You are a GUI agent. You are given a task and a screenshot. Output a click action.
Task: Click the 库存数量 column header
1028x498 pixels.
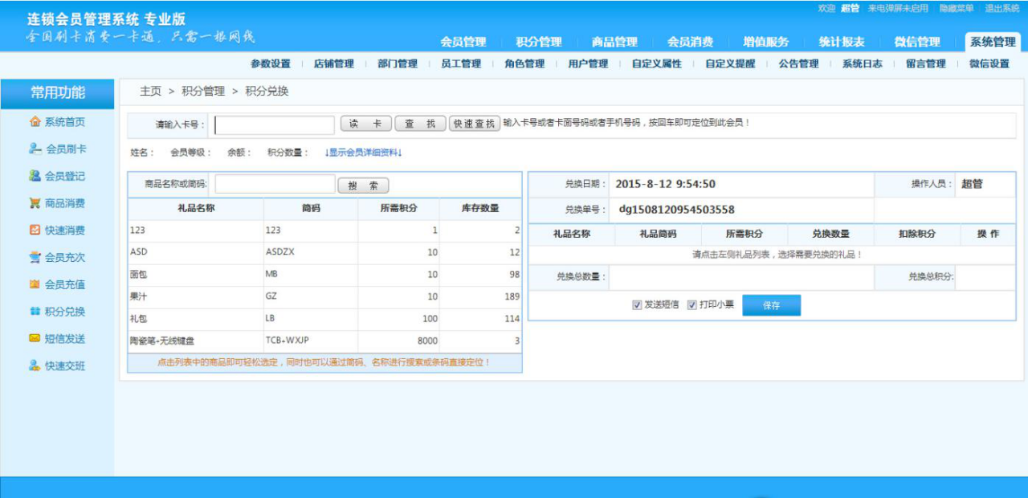[x=480, y=209]
